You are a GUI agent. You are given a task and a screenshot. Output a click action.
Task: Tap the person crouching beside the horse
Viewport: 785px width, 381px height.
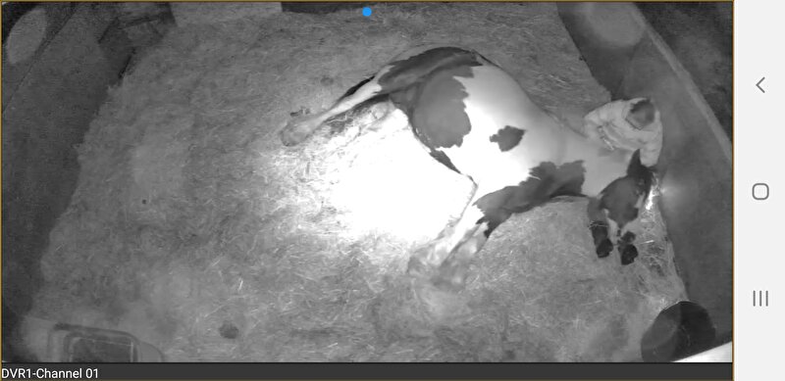click(624, 128)
